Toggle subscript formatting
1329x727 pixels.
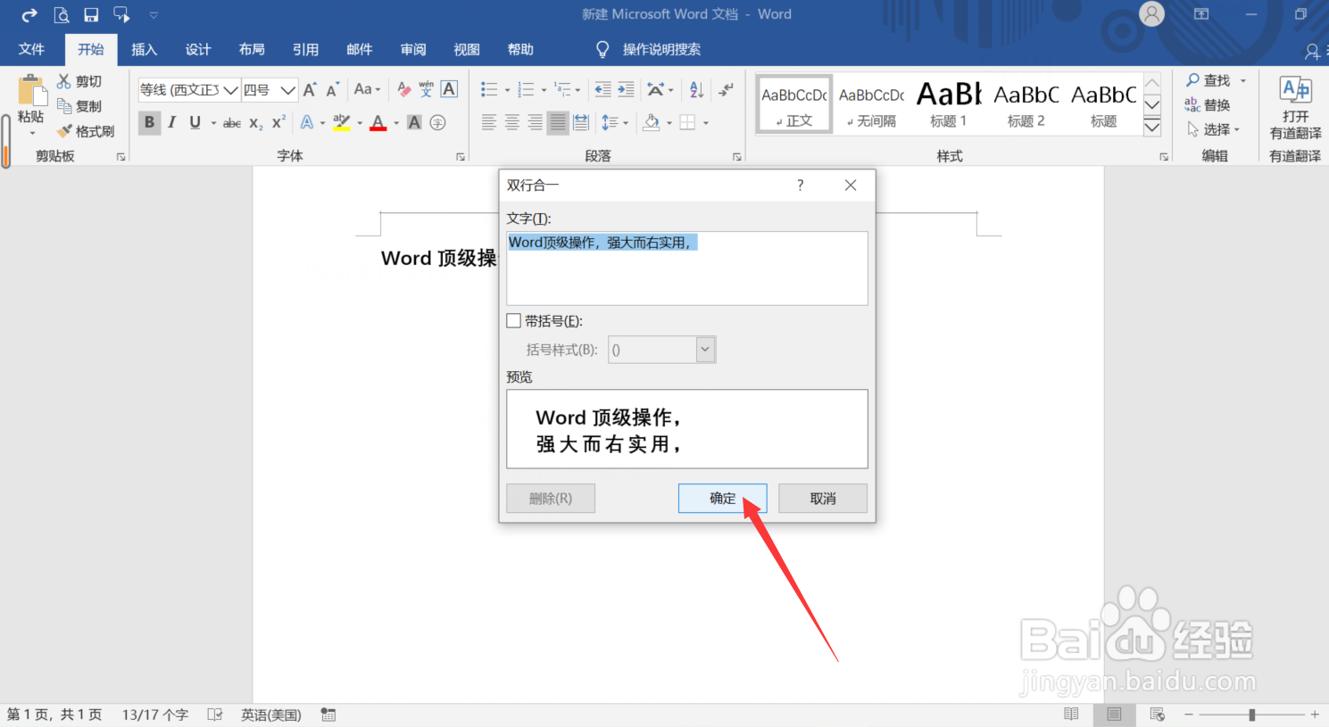coord(255,123)
